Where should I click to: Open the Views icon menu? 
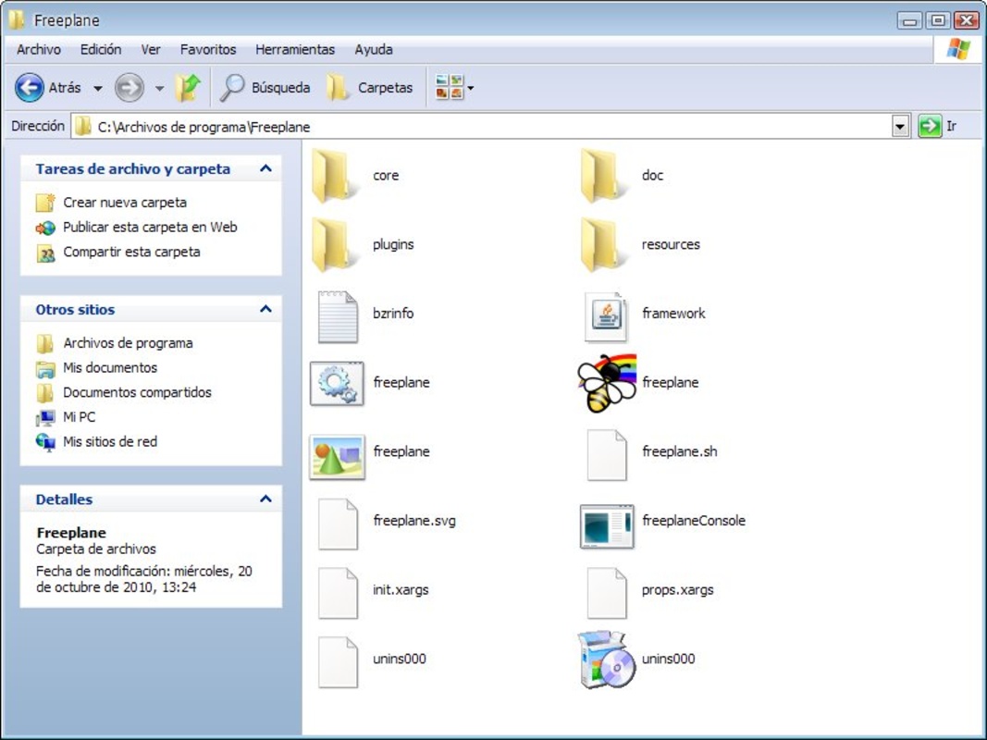click(x=454, y=88)
